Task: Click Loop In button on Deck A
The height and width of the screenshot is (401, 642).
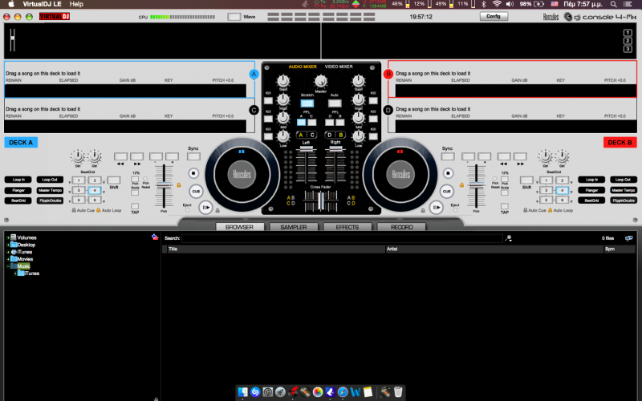Action: click(17, 179)
